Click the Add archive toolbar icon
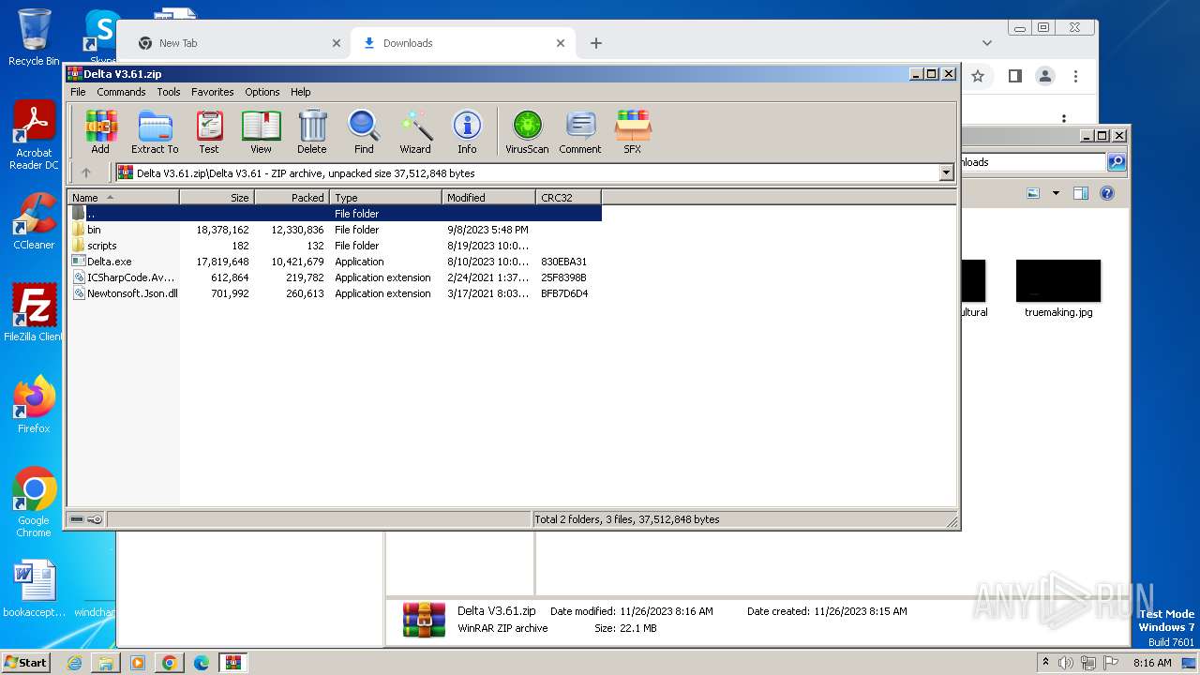 tap(100, 131)
